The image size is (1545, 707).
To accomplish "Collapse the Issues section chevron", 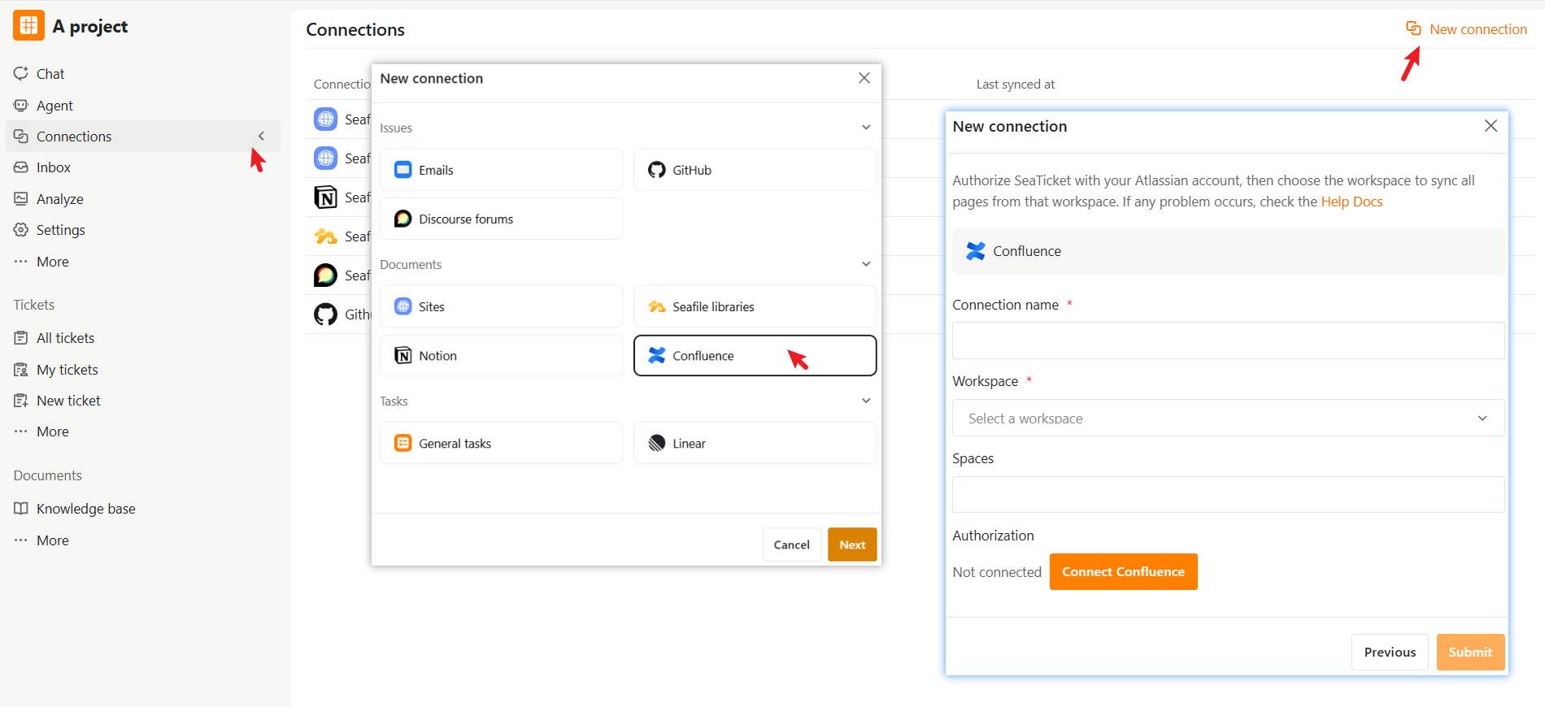I will pyautogui.click(x=866, y=128).
